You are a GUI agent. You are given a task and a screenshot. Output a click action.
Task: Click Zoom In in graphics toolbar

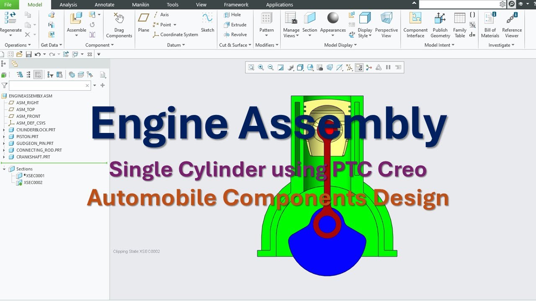[261, 67]
